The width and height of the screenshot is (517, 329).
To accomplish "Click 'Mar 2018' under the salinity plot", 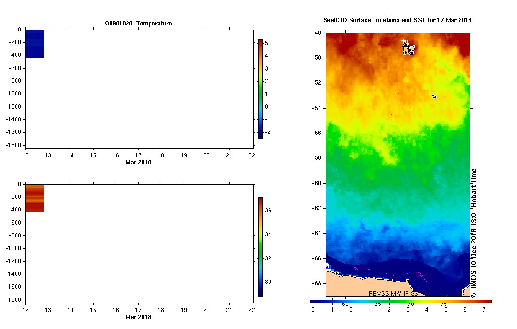I will pyautogui.click(x=138, y=317).
